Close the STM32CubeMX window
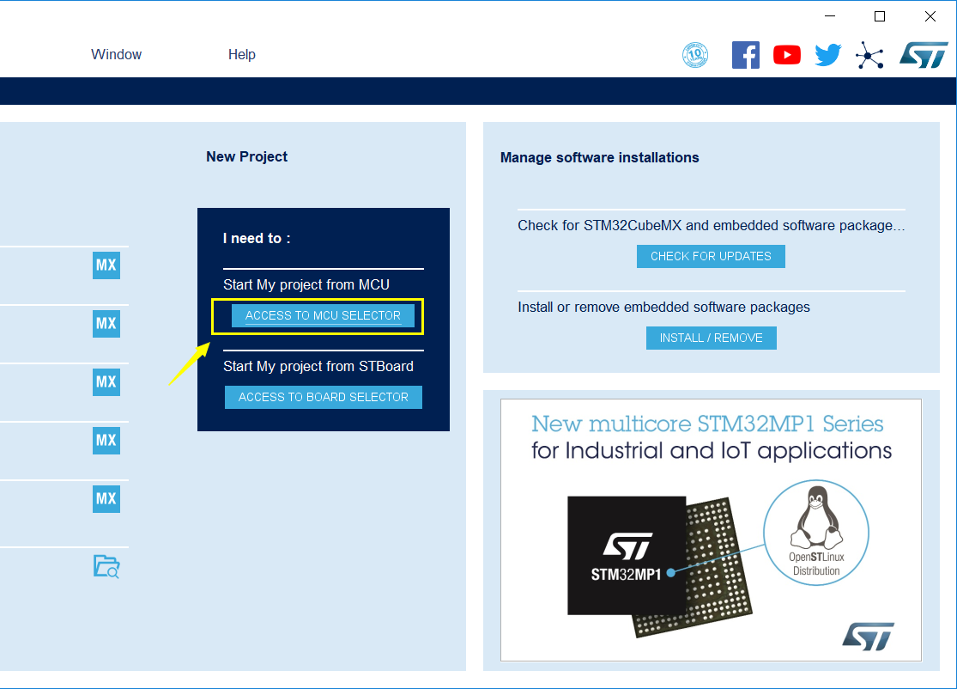Viewport: 957px width, 689px height. (x=930, y=16)
